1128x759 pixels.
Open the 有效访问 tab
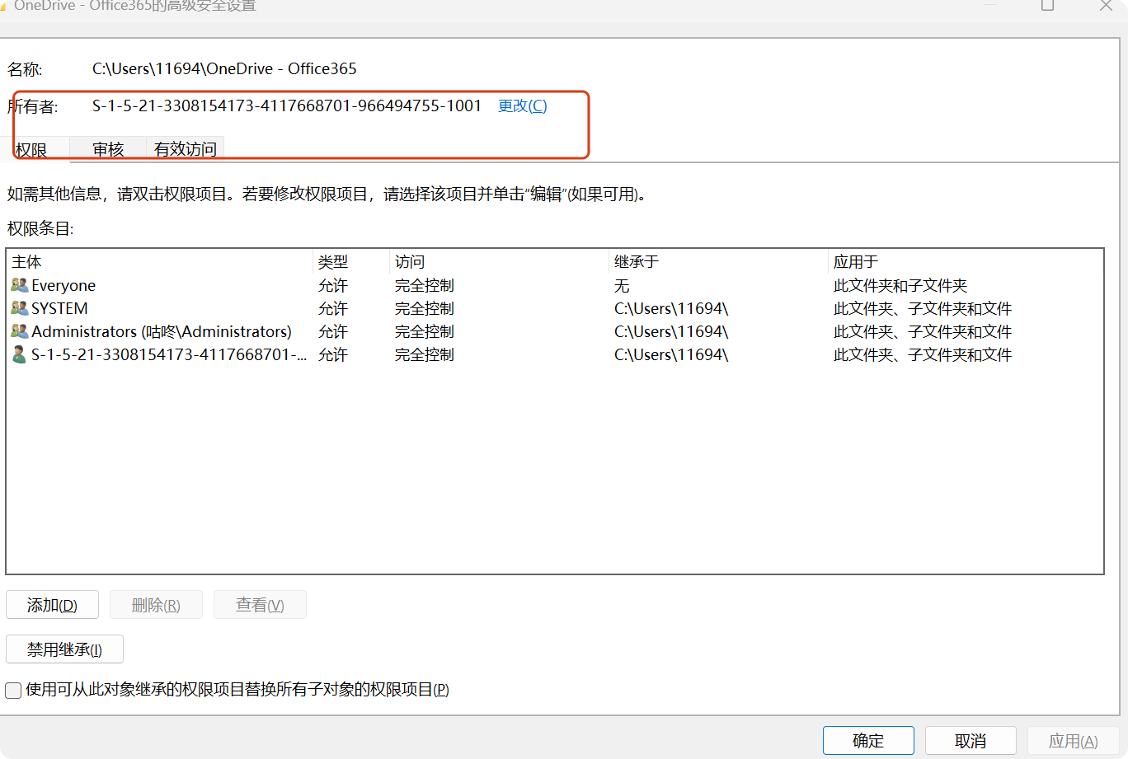tap(185, 149)
